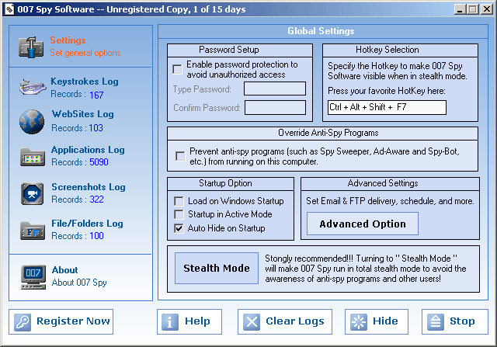
Task: Check Load on Windows Startup
Action: pyautogui.click(x=179, y=201)
